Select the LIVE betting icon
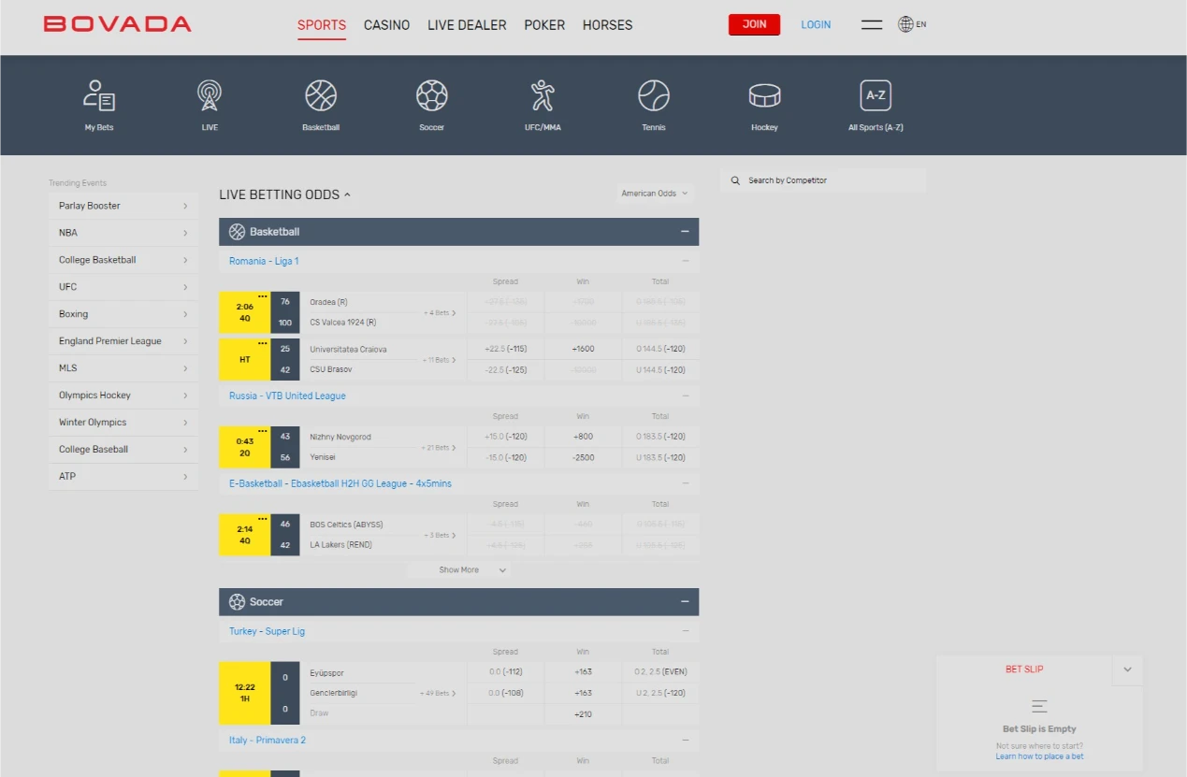 click(x=209, y=103)
